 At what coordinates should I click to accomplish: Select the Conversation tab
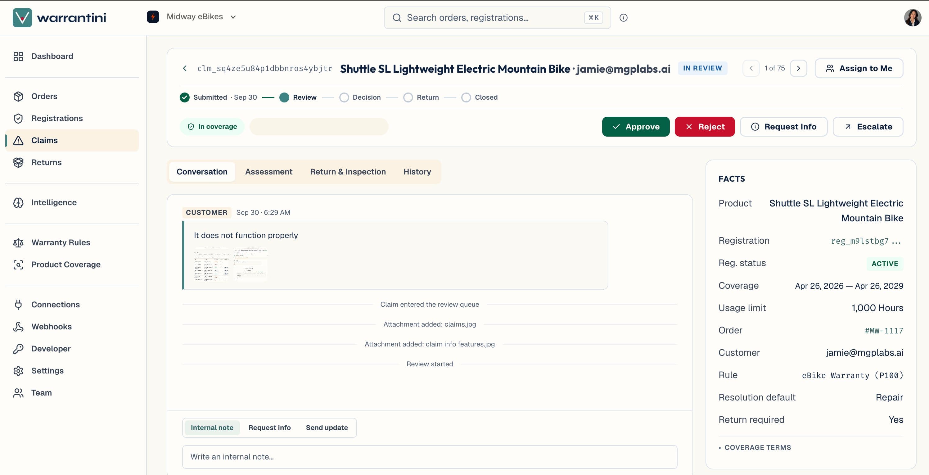pos(202,172)
